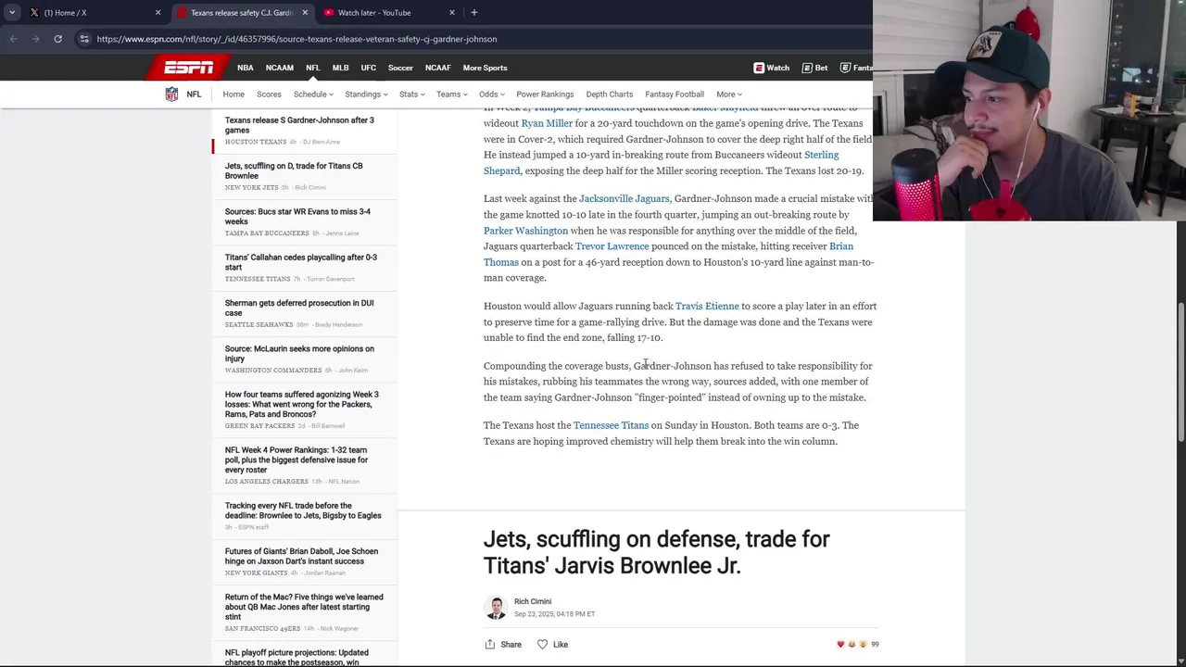The height and width of the screenshot is (667, 1186).
Task: Expand the Standings dropdown
Action: coord(366,94)
